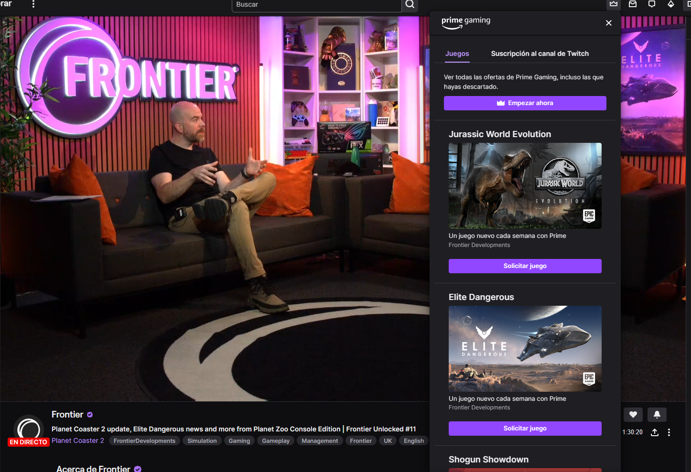Open the three-dot menu in top navigation
Image resolution: width=691 pixels, height=472 pixels.
coord(33,4)
